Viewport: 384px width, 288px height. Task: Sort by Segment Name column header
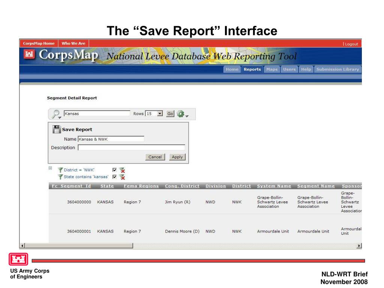[x=316, y=186]
